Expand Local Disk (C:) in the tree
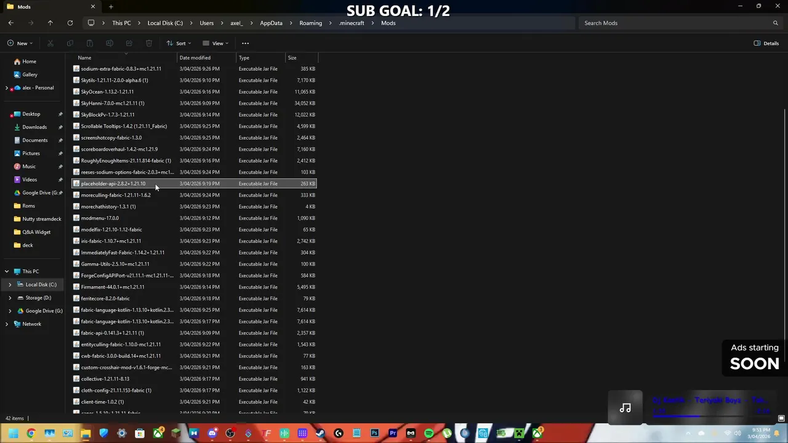 (x=10, y=285)
